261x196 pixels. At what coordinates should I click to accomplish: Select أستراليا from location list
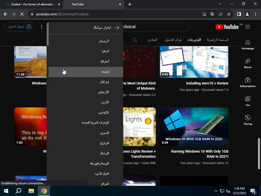[86, 62]
